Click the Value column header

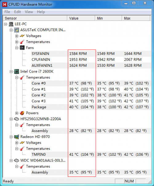point(81,18)
